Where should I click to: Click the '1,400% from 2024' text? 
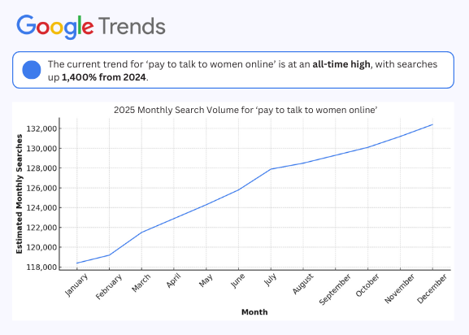tap(104, 77)
